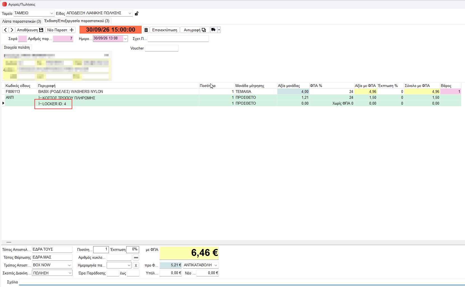This screenshot has width=465, height=287.
Task: Open the Στοιχεία πελάτη tab
Action: pos(17,48)
